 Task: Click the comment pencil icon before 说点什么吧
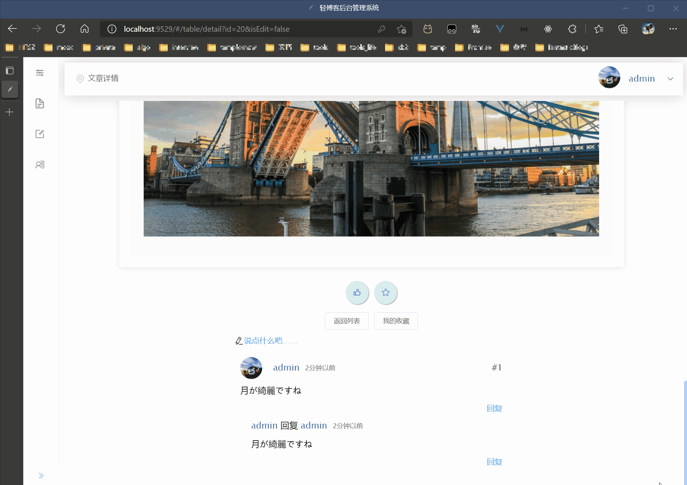238,340
